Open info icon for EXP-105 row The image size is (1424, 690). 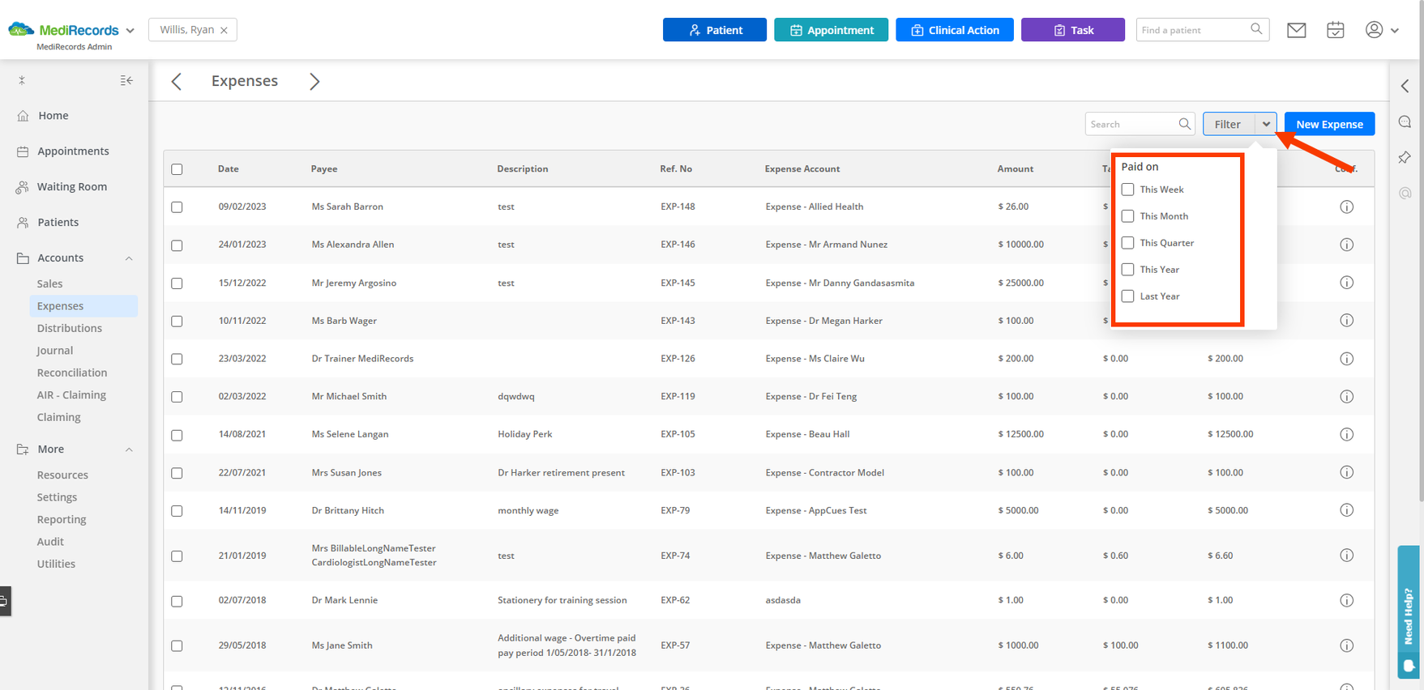[x=1347, y=435]
